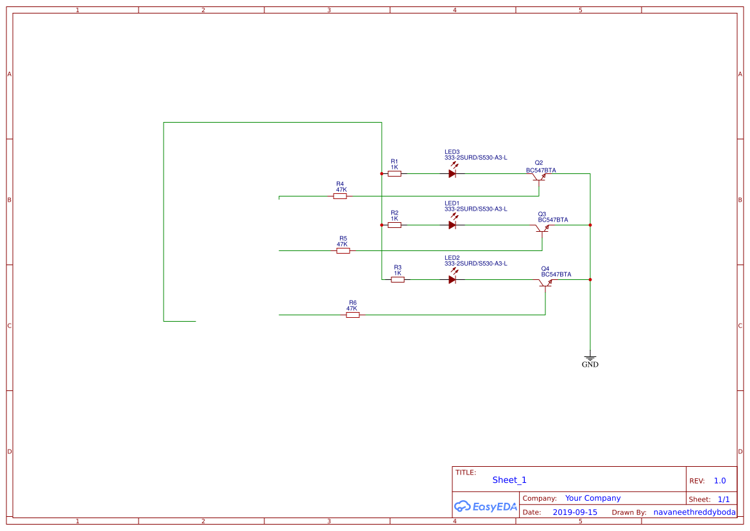The image size is (750, 531).
Task: Select the LED1 diode symbol
Action: (453, 225)
